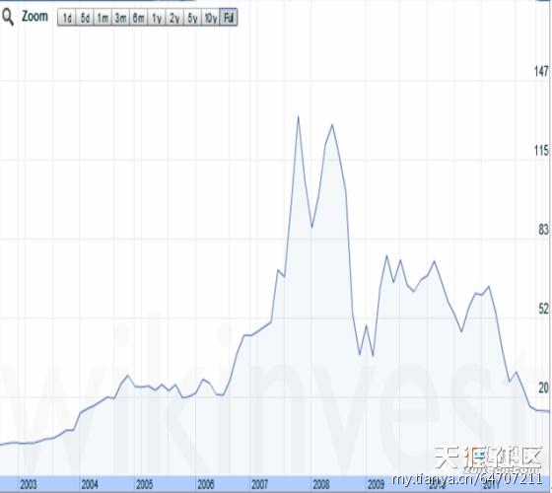The height and width of the screenshot is (493, 552).
Task: Go to 2007 on timeline
Action: 259,484
